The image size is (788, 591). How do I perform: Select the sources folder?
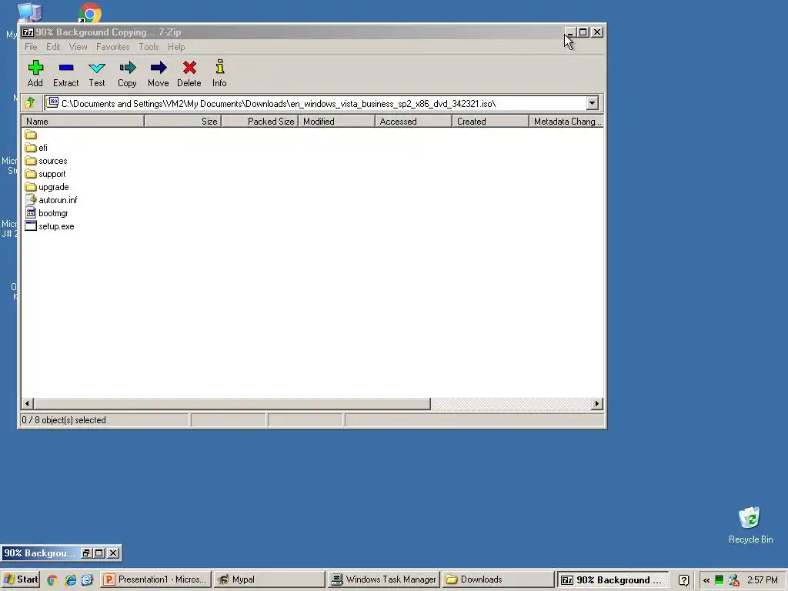pos(46,161)
